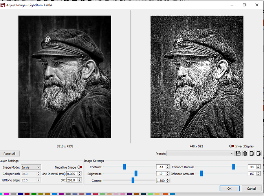Click the LightBurn logo in title bar
Image resolution: width=264 pixels, height=196 pixels.
click(x=2, y=5)
